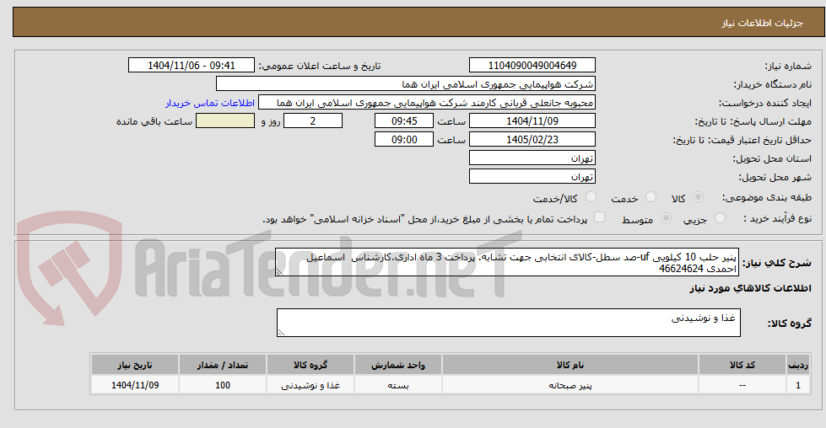Image resolution: width=826 pixels, height=428 pixels.
Task: Click the طبقه بندی موضوعی label
Action: tap(769, 198)
